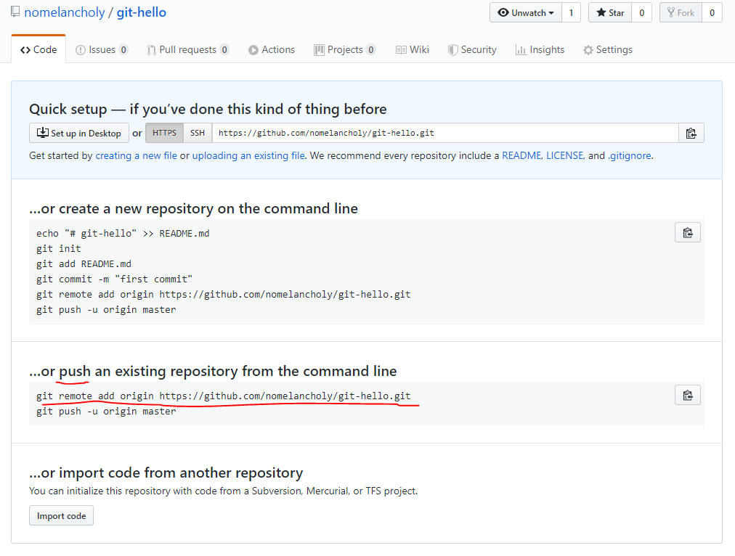Open the Actions tab
The height and width of the screenshot is (556, 735).
click(x=272, y=49)
